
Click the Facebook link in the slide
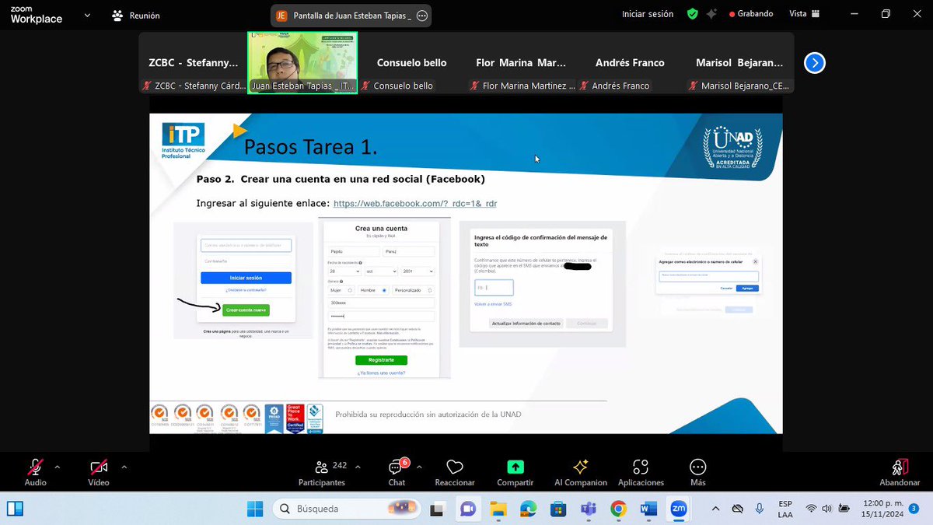(415, 204)
